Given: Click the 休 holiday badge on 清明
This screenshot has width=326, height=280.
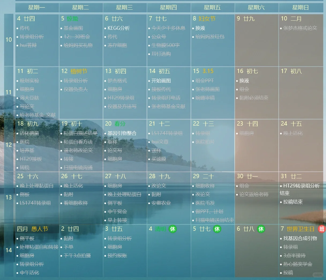Looking at the screenshot, I should click(x=173, y=229).
